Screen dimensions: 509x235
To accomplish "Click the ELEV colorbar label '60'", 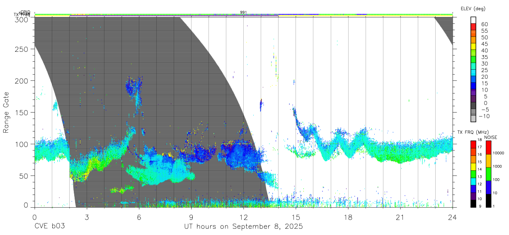I will (x=484, y=24).
